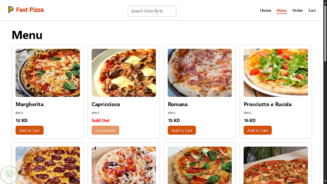Image resolution: width=327 pixels, height=184 pixels.
Task: Click the Fast Pizza brand name
Action: tap(30, 10)
